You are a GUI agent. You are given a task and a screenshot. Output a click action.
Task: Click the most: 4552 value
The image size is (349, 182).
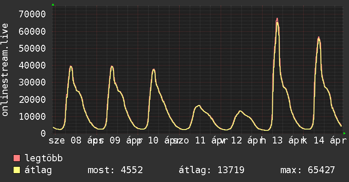pyautogui.click(x=115, y=170)
